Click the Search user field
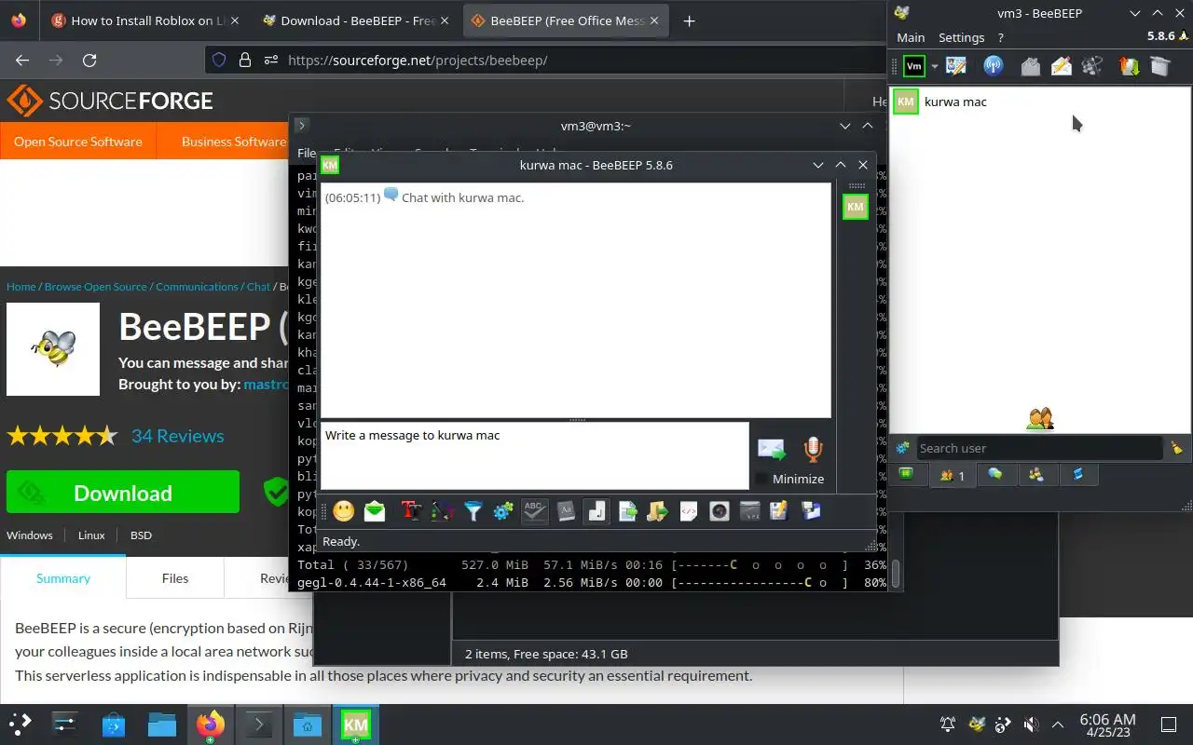This screenshot has width=1193, height=745. tap(1039, 448)
